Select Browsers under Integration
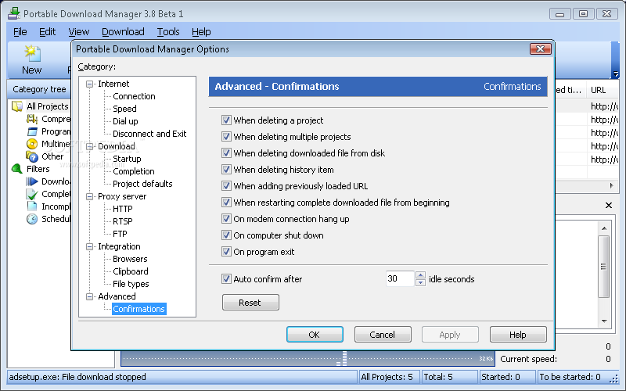The image size is (626, 391). (130, 259)
